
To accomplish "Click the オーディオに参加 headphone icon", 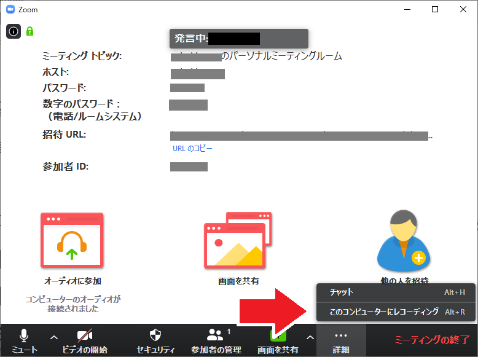I will 72,240.
